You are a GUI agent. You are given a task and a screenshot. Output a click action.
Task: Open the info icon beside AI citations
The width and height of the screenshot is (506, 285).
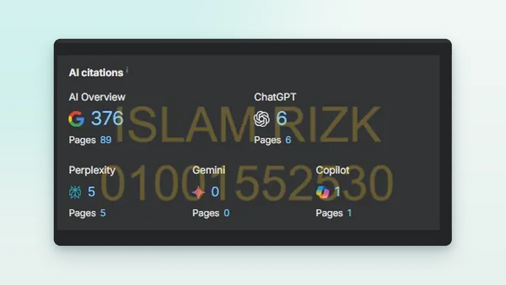coord(127,70)
